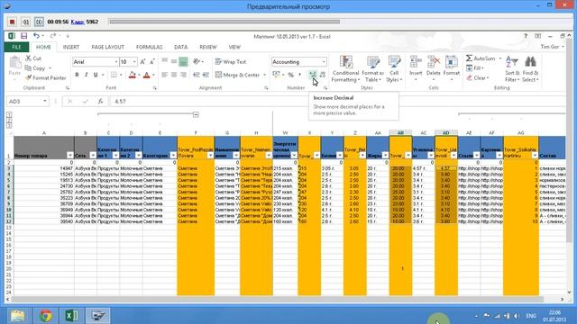The height and width of the screenshot is (324, 577).
Task: Open the Format cells menu
Action: tap(451, 68)
